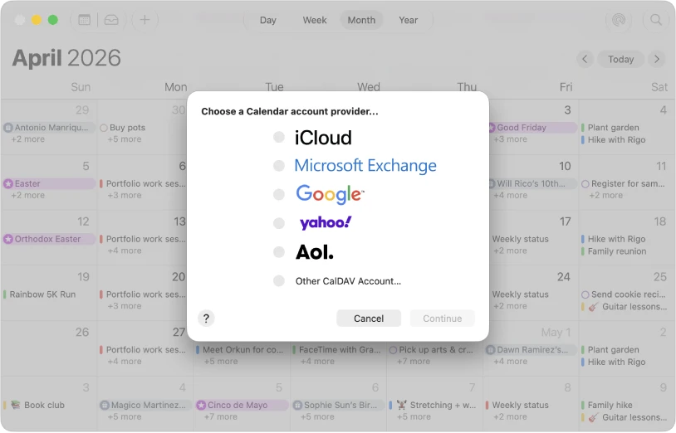Click the green zoom window button
This screenshot has height=433, width=676.
point(53,20)
